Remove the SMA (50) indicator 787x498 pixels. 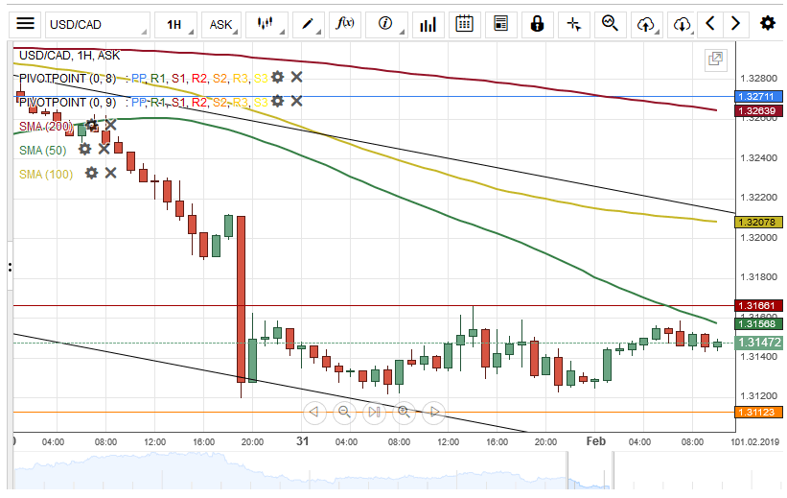point(104,149)
